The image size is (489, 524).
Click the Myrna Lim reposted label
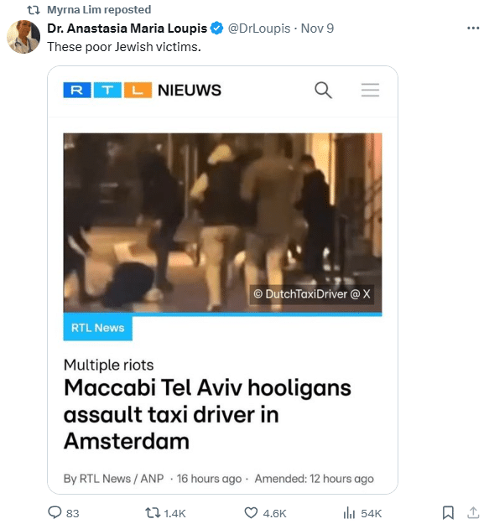point(99,10)
